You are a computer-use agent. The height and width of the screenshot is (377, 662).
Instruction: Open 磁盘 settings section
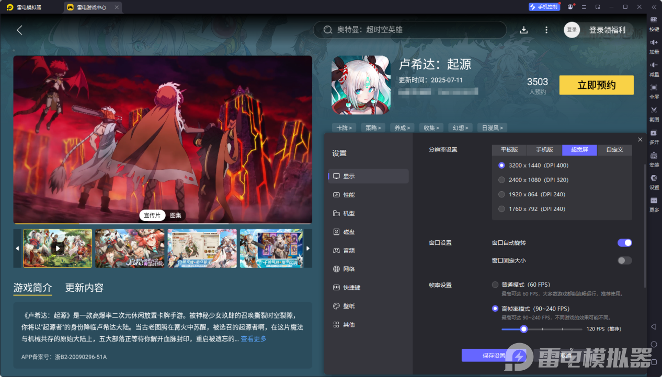pyautogui.click(x=369, y=232)
